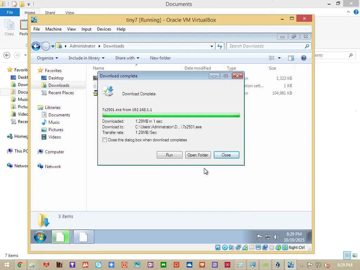Click the search magnifier in Search Downloads
Viewport: 360px width, 270px height.
point(307,46)
